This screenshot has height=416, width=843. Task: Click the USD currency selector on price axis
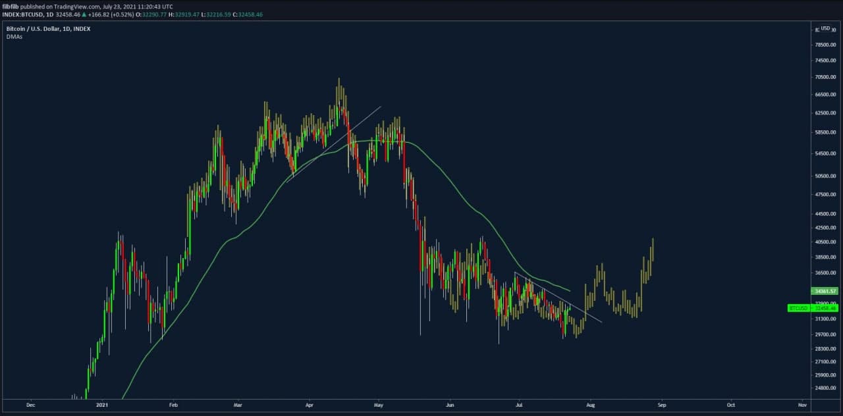click(x=825, y=28)
